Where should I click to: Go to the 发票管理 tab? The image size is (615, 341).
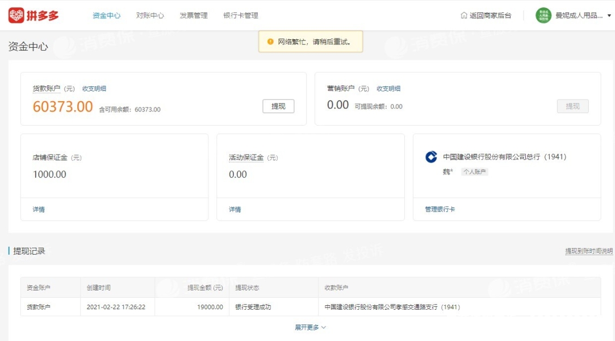point(194,15)
